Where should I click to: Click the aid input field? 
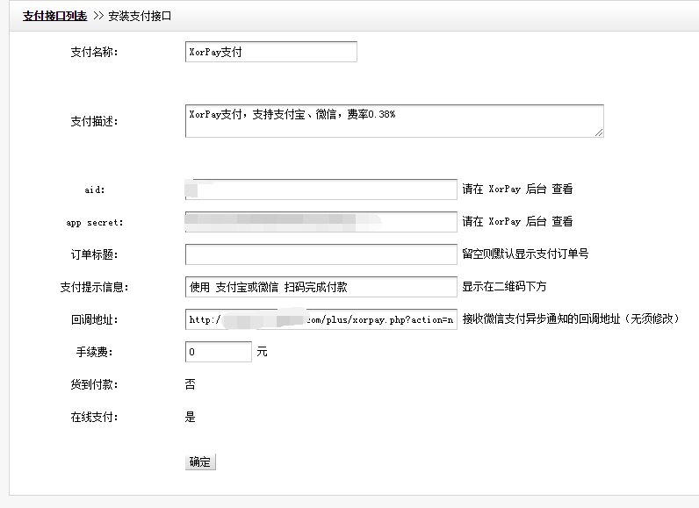click(x=321, y=190)
